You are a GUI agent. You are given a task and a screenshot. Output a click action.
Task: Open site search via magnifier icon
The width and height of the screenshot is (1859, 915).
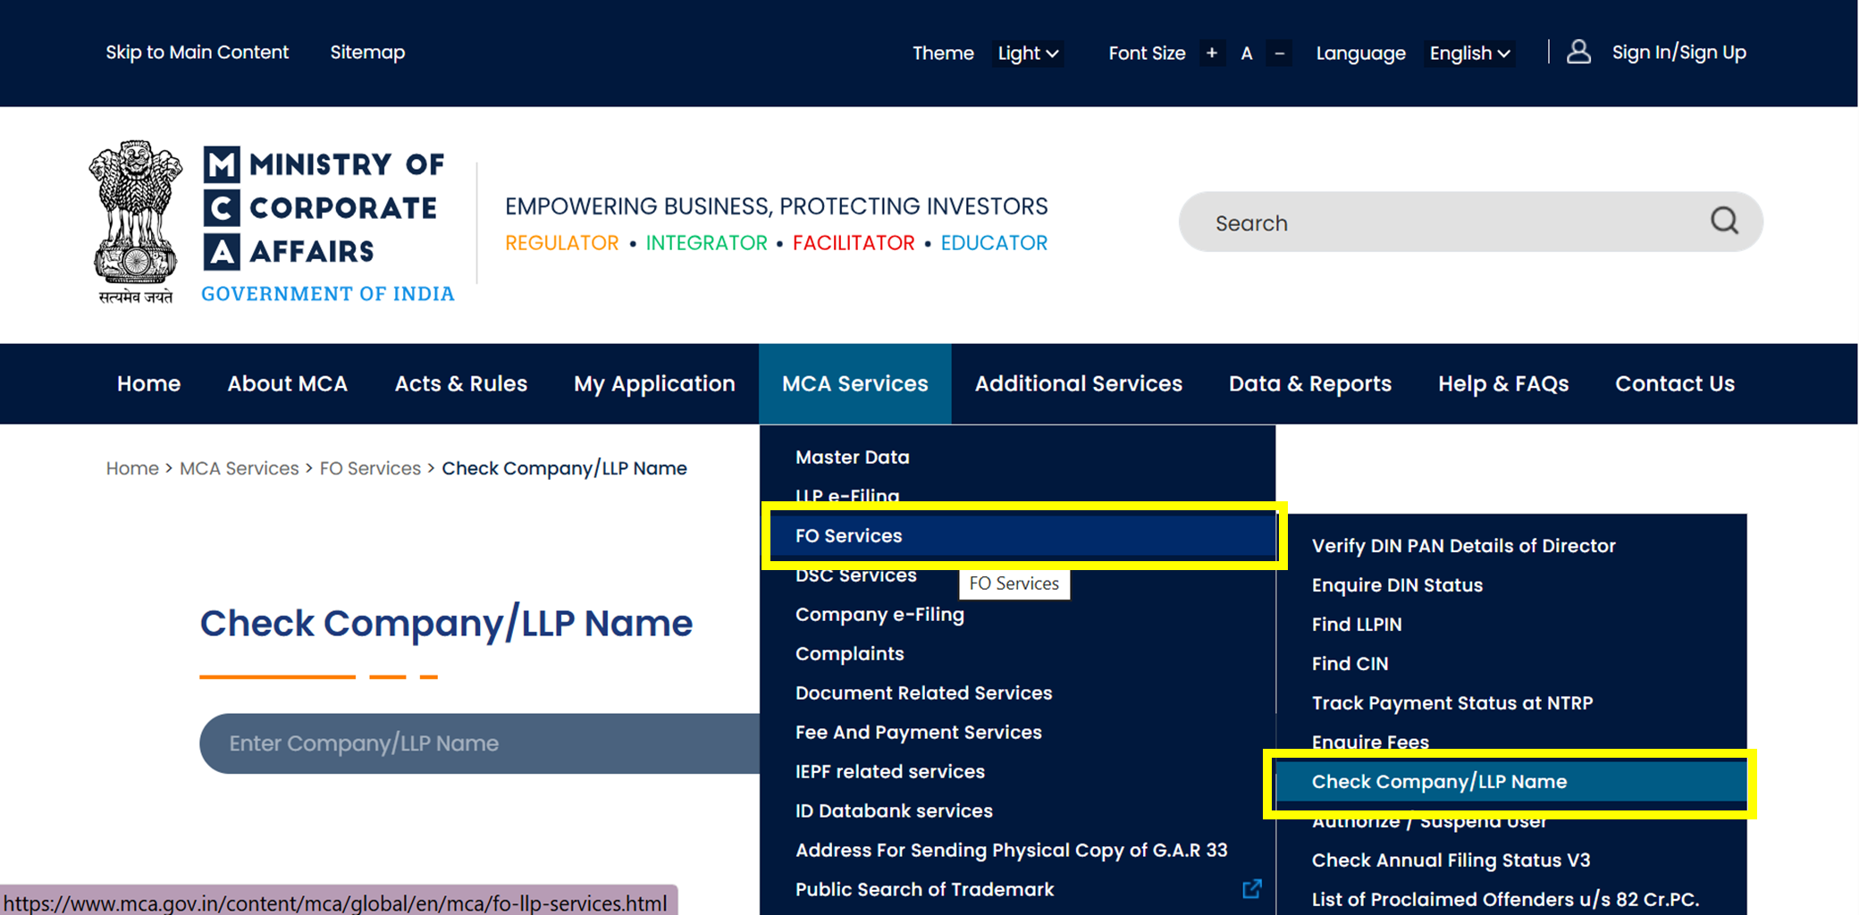pos(1723,222)
